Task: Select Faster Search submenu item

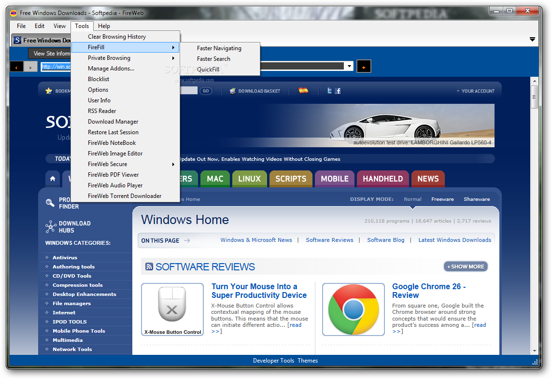Action: click(x=221, y=59)
